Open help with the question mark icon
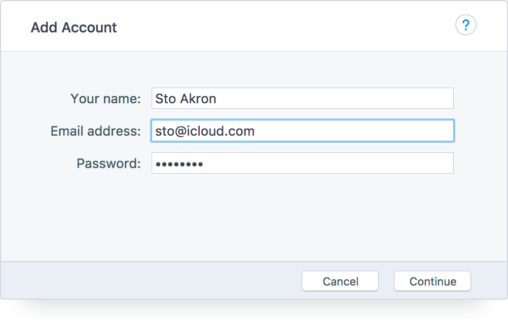 click(465, 25)
